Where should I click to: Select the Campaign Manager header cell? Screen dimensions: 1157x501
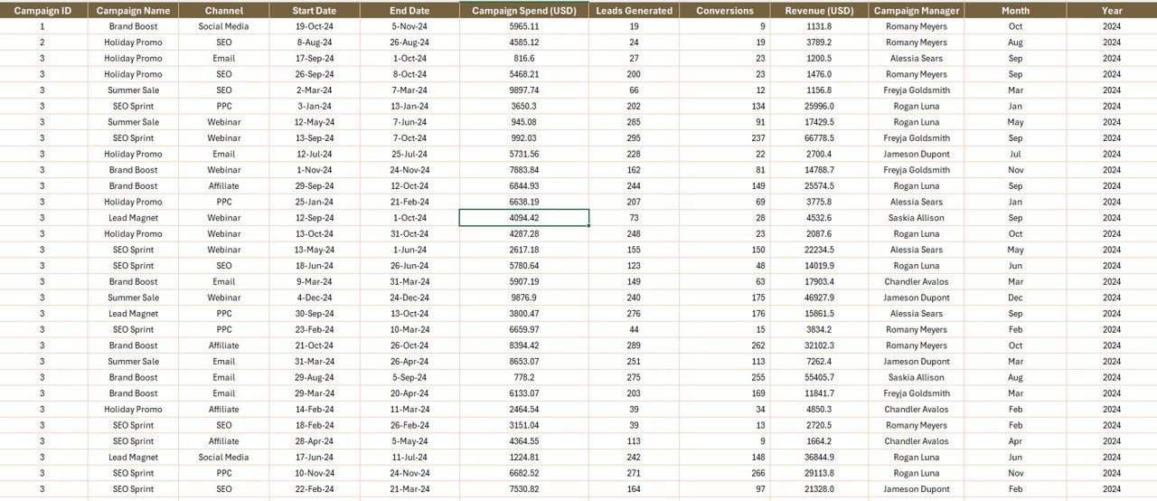click(916, 11)
